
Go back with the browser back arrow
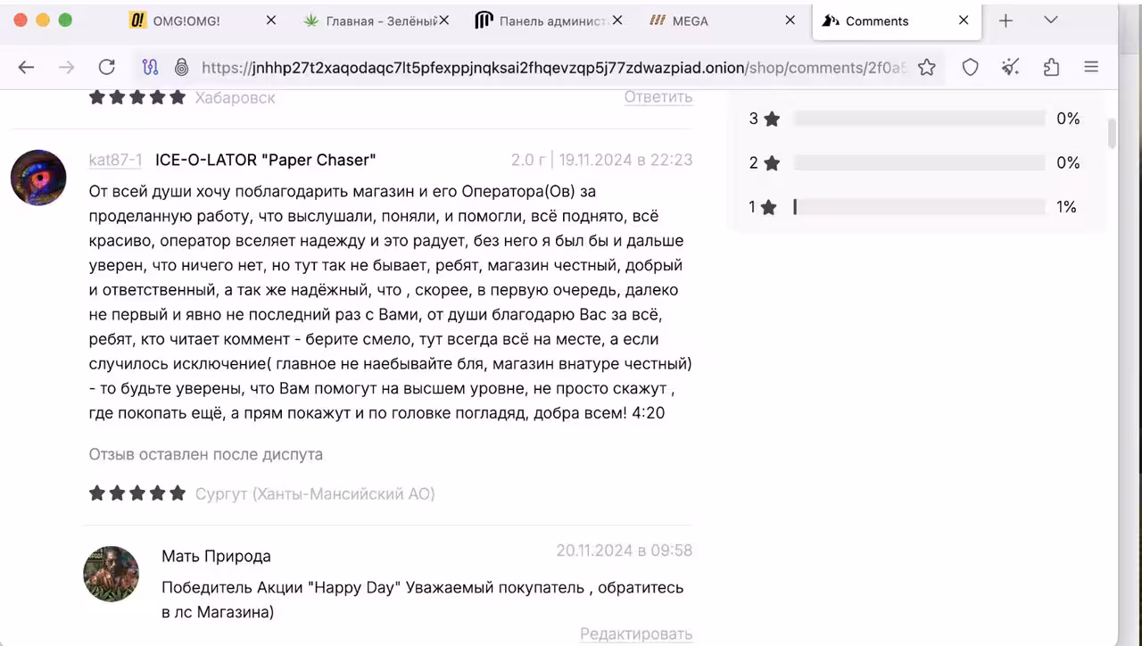point(26,67)
